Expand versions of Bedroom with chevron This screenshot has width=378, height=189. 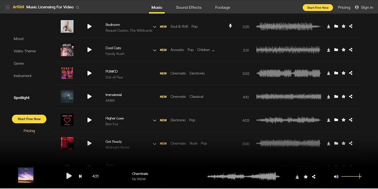[x=155, y=27]
